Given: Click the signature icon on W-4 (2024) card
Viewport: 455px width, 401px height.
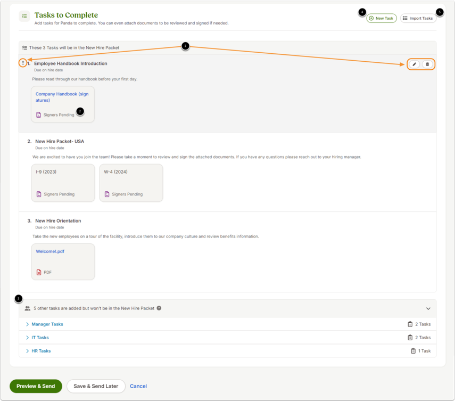Looking at the screenshot, I should [107, 194].
